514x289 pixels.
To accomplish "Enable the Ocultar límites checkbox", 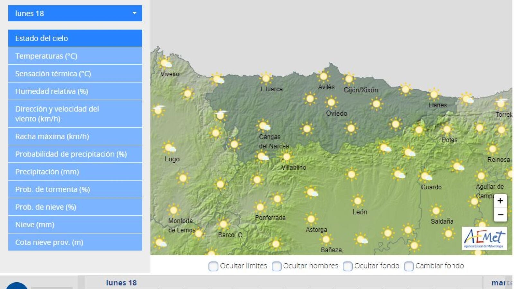I will tap(213, 266).
